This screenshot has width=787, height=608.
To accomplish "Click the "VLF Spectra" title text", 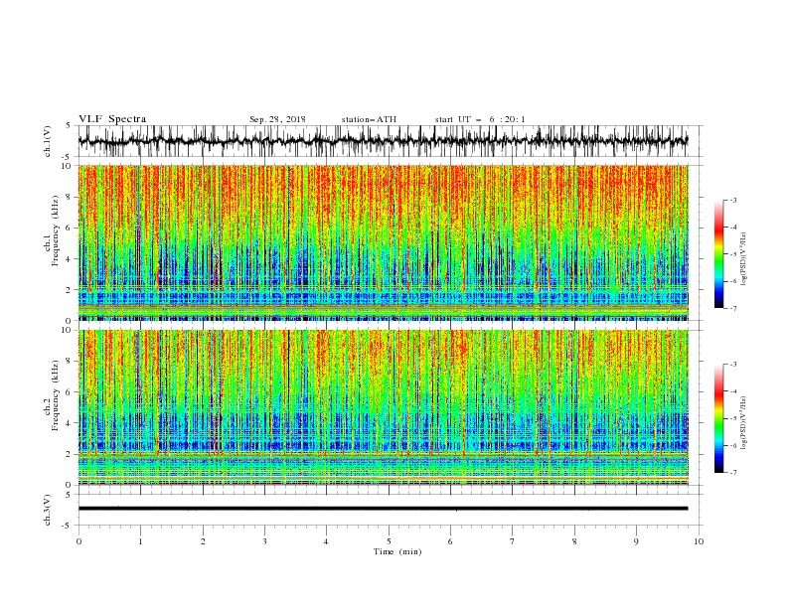I will [x=112, y=119].
